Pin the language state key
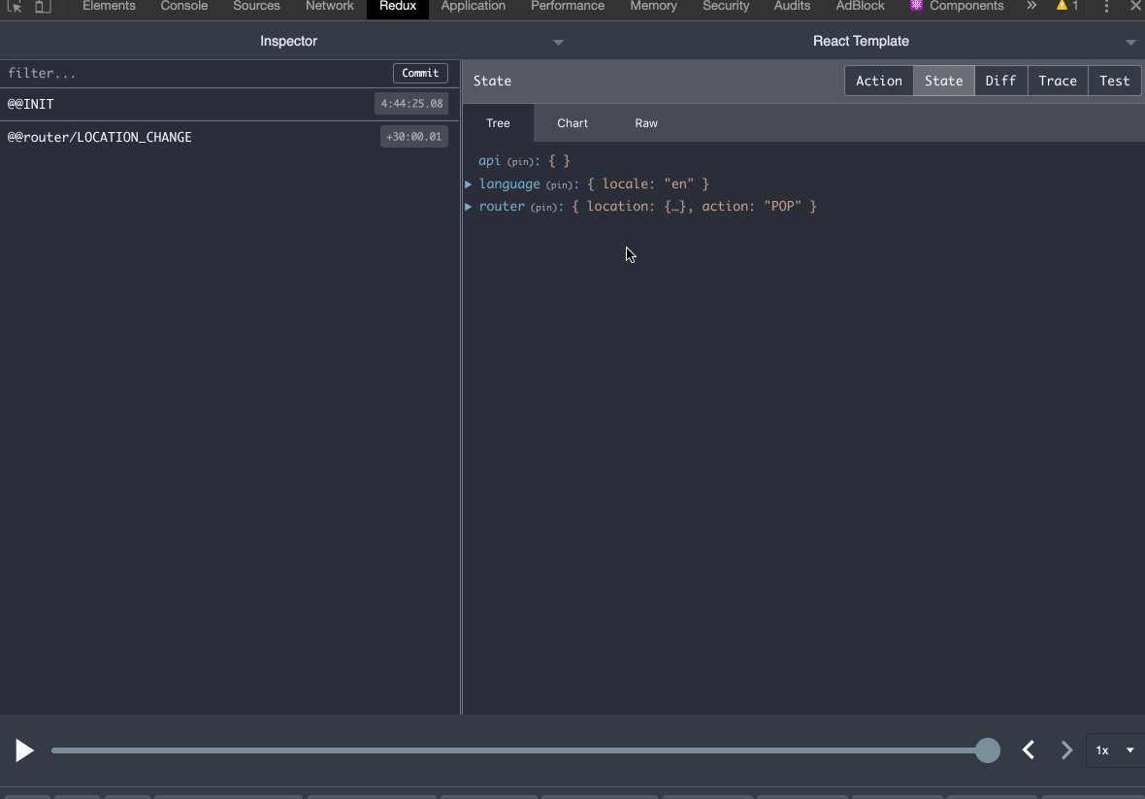This screenshot has height=799, width=1145. coord(559,184)
